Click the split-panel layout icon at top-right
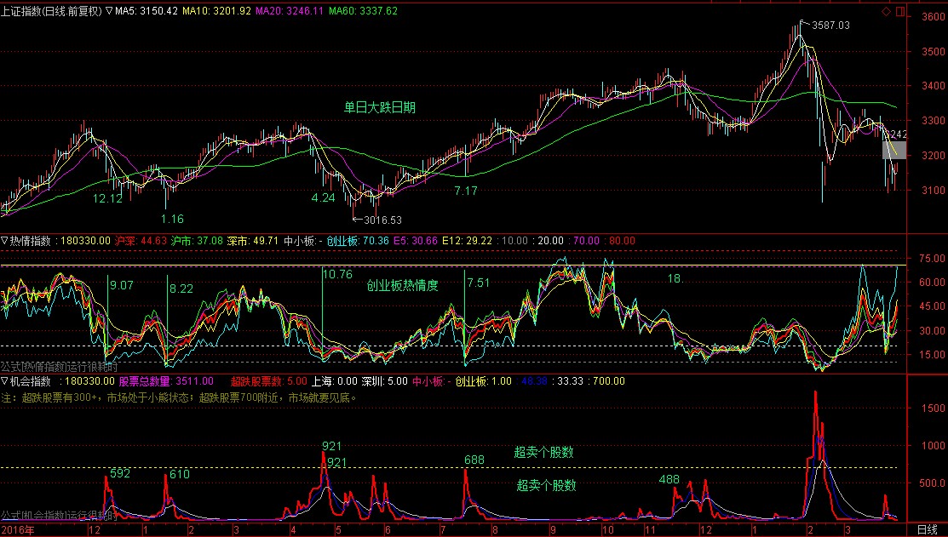948x537 pixels. [900, 11]
